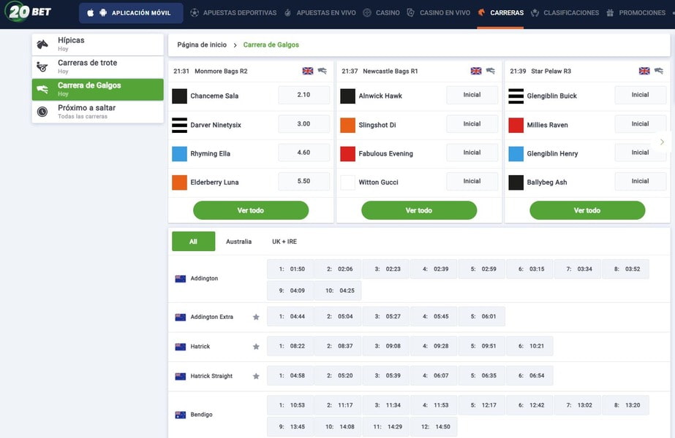Favorite Hatrick with star icon

pyautogui.click(x=256, y=347)
